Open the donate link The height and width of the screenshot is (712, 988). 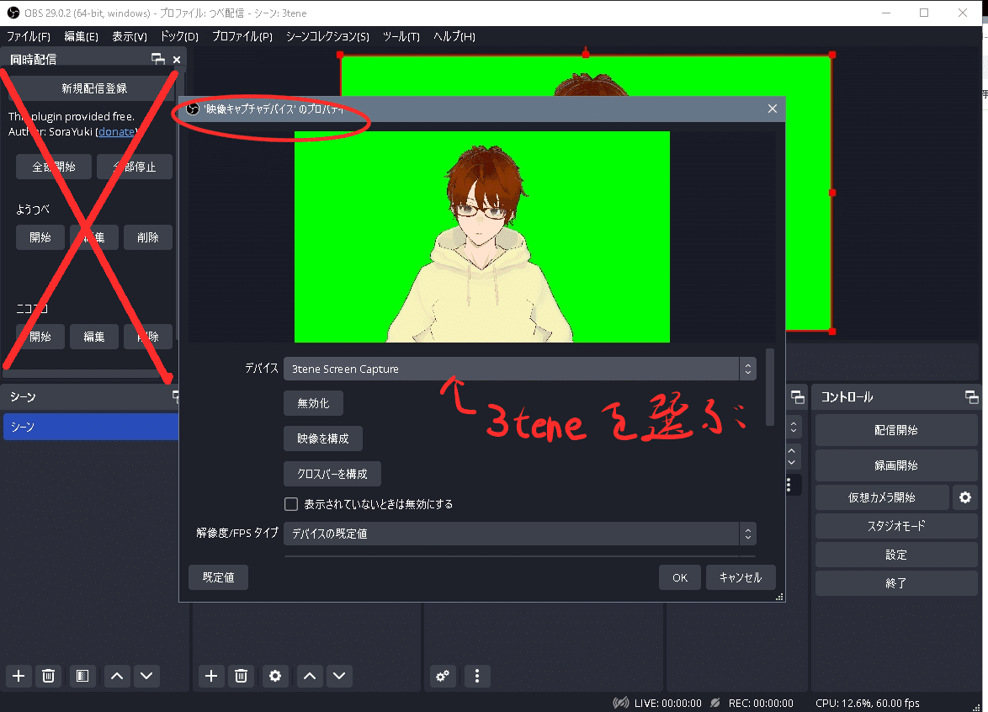click(x=117, y=131)
